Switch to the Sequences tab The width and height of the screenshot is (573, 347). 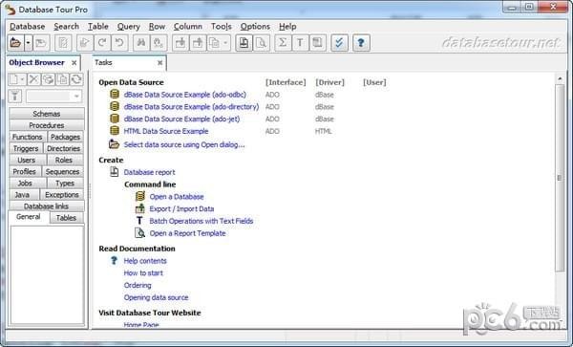pyautogui.click(x=62, y=171)
